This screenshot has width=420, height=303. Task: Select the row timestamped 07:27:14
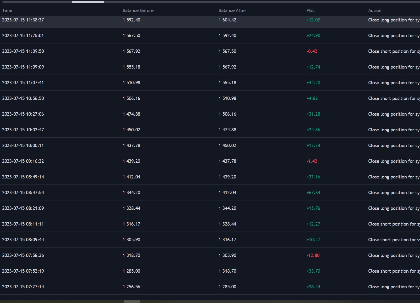point(23,287)
